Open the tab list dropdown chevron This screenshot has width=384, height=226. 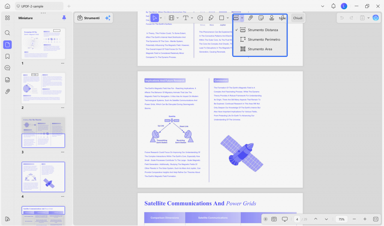tap(322, 6)
